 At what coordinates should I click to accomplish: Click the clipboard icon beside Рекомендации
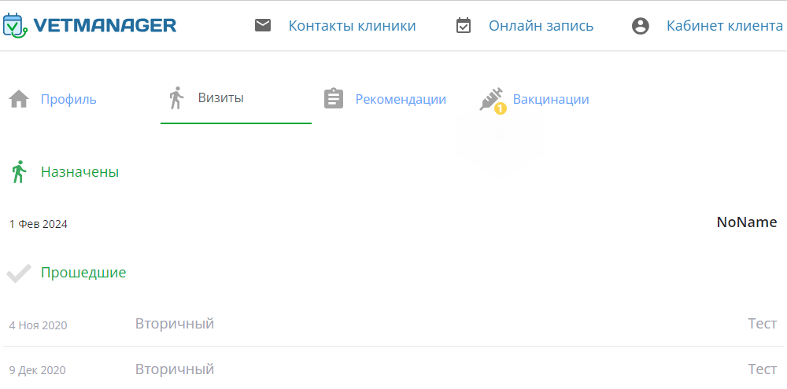coord(334,99)
